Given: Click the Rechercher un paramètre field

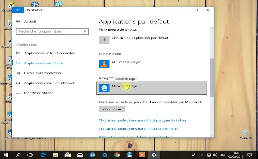Looking at the screenshot, I should (x=53, y=31).
